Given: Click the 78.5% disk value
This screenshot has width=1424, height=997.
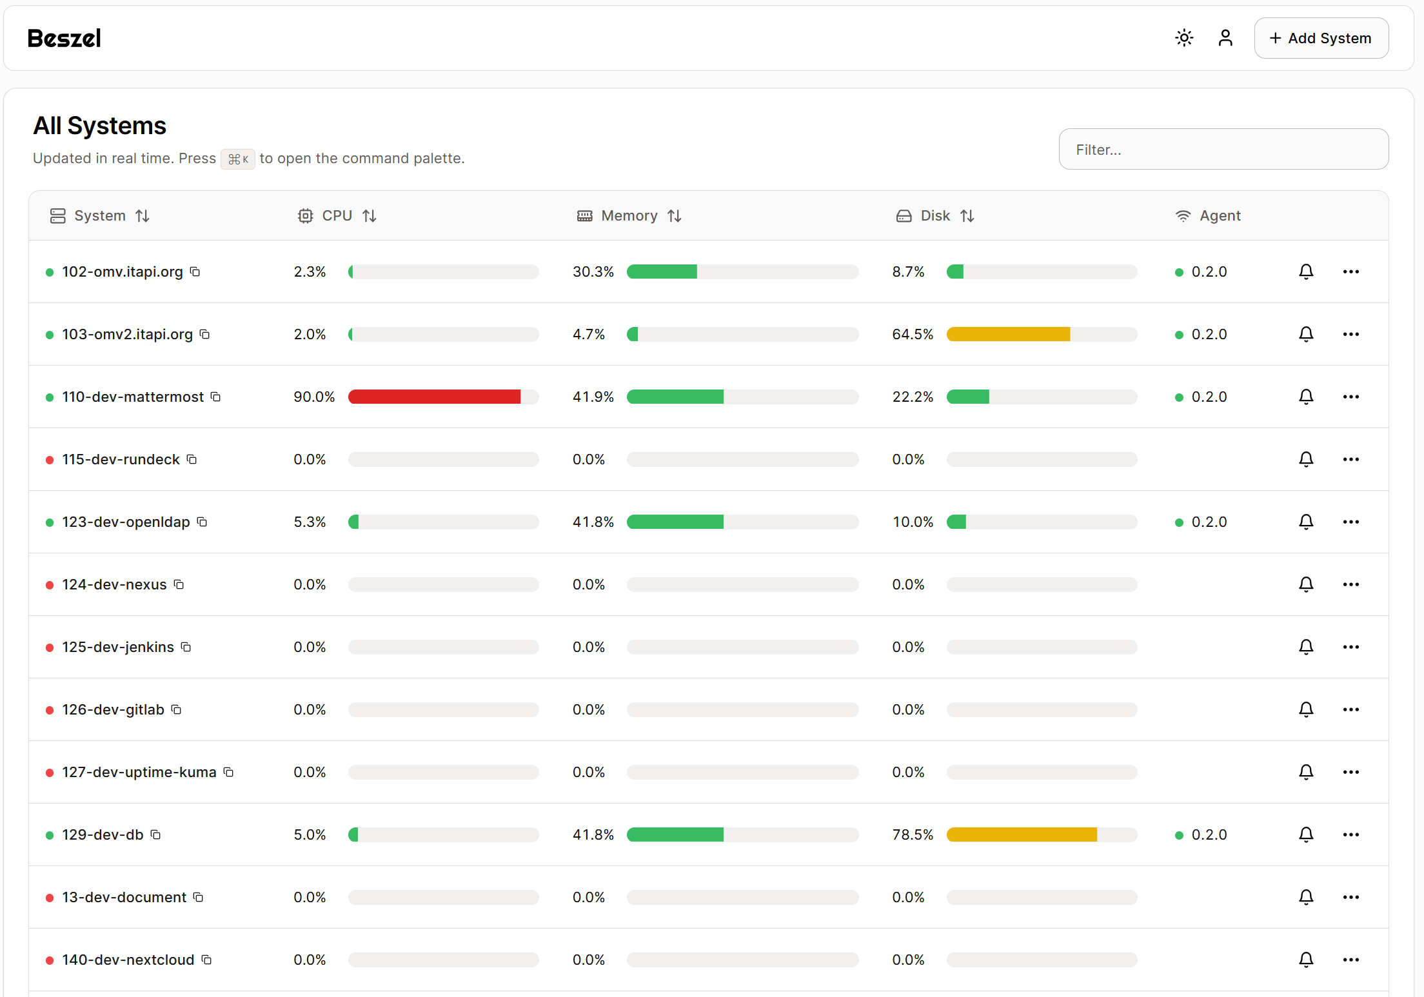Looking at the screenshot, I should pos(913,834).
